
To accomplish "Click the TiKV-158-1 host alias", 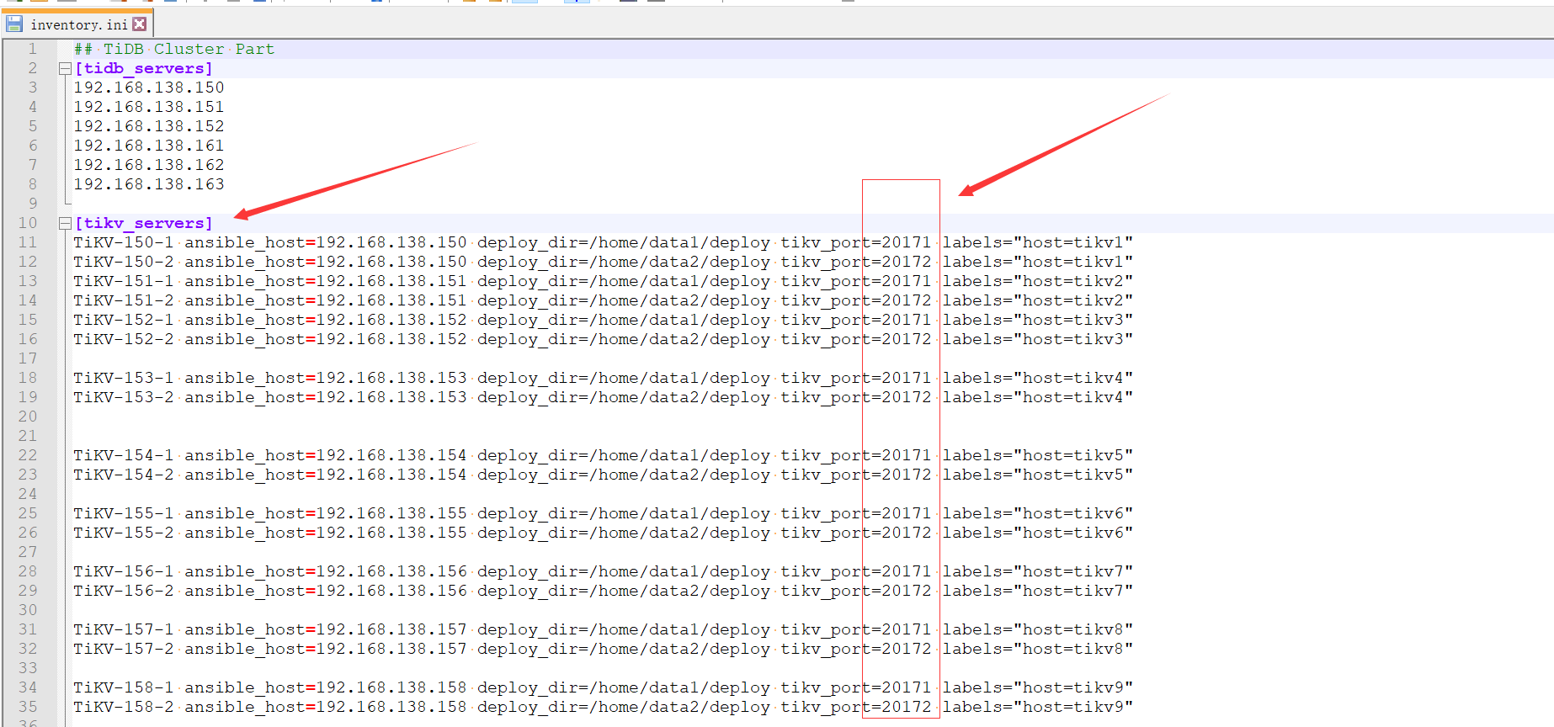I will click(x=124, y=687).
